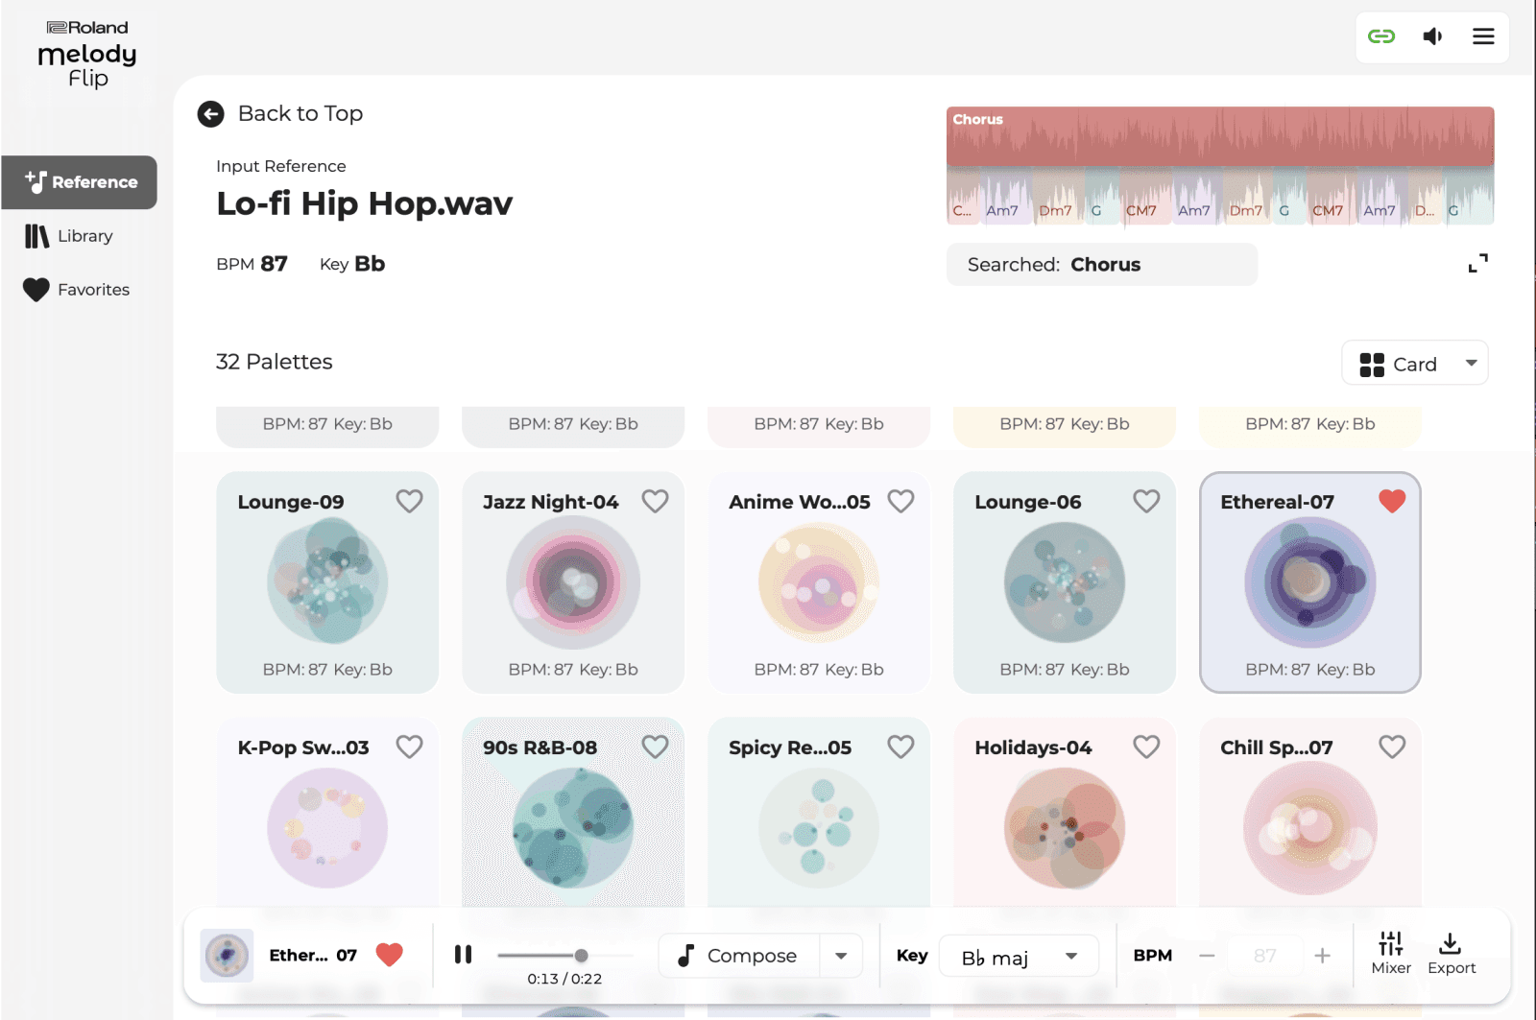The height and width of the screenshot is (1020, 1536).
Task: Click the Export download icon
Action: (1452, 954)
